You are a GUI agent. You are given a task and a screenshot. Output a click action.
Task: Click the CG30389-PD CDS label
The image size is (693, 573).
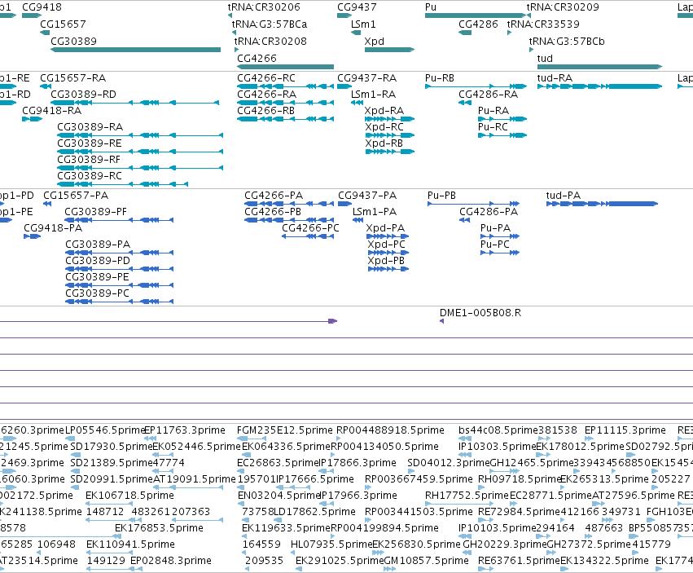coord(98,261)
